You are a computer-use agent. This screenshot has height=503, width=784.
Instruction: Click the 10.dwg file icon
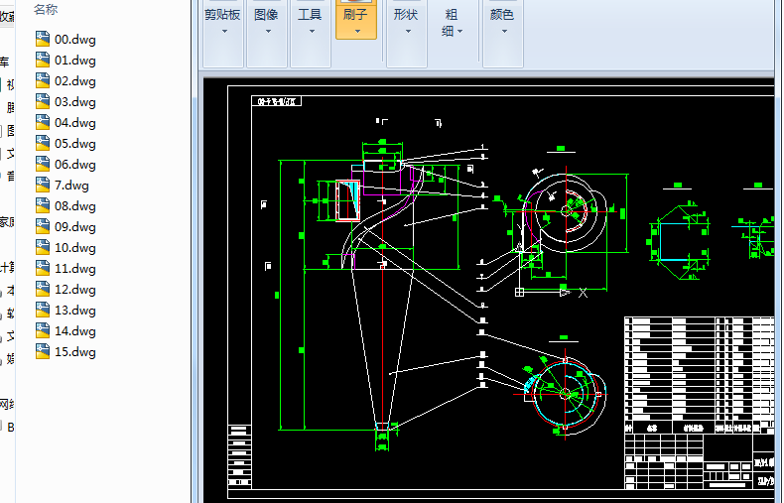pyautogui.click(x=43, y=247)
